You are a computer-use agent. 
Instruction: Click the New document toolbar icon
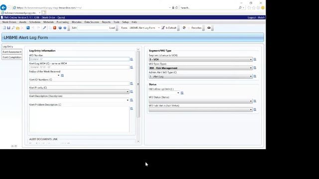tap(4, 28)
